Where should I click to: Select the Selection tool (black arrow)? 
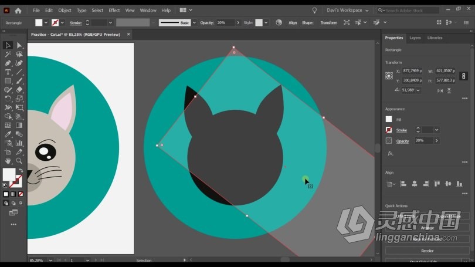(x=8, y=45)
